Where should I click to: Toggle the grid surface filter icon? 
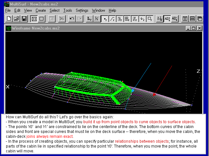tap(127, 19)
